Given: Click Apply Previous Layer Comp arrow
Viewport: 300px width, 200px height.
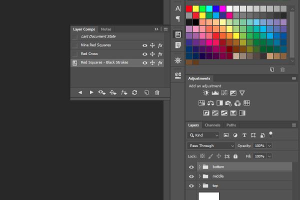Looking at the screenshot, I should point(80,92).
